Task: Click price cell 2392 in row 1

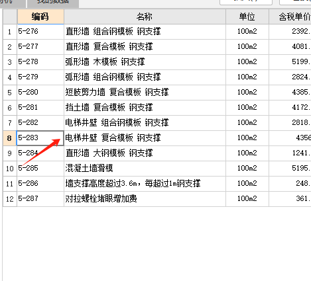Action: click(x=290, y=32)
